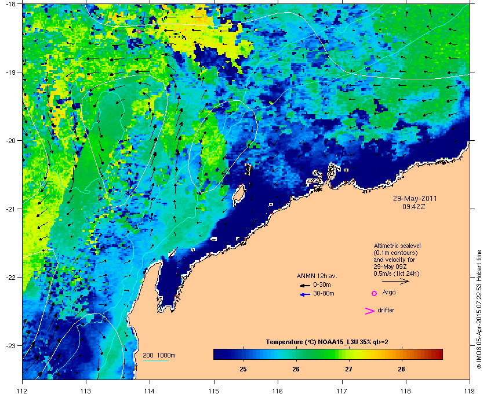
Task: Click the 'ANMN 12h av.' heading
Action: click(x=317, y=276)
